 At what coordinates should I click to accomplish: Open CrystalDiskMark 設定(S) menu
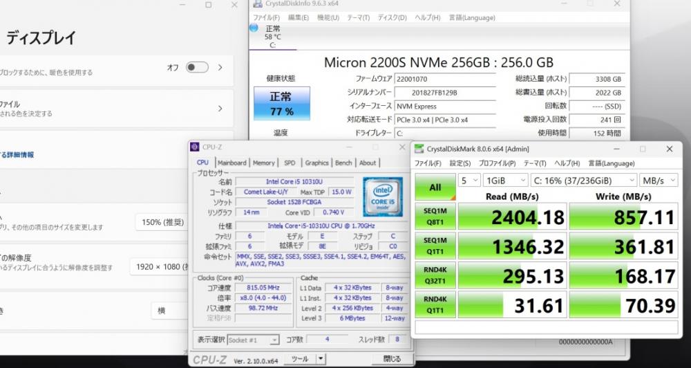(x=460, y=163)
